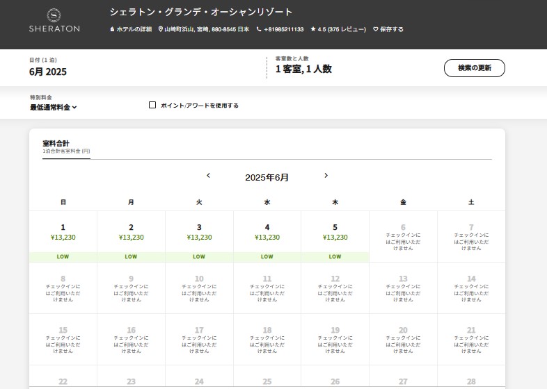Select June 5 at ¥13,230
Image resolution: width=547 pixels, height=389 pixels.
(335, 236)
